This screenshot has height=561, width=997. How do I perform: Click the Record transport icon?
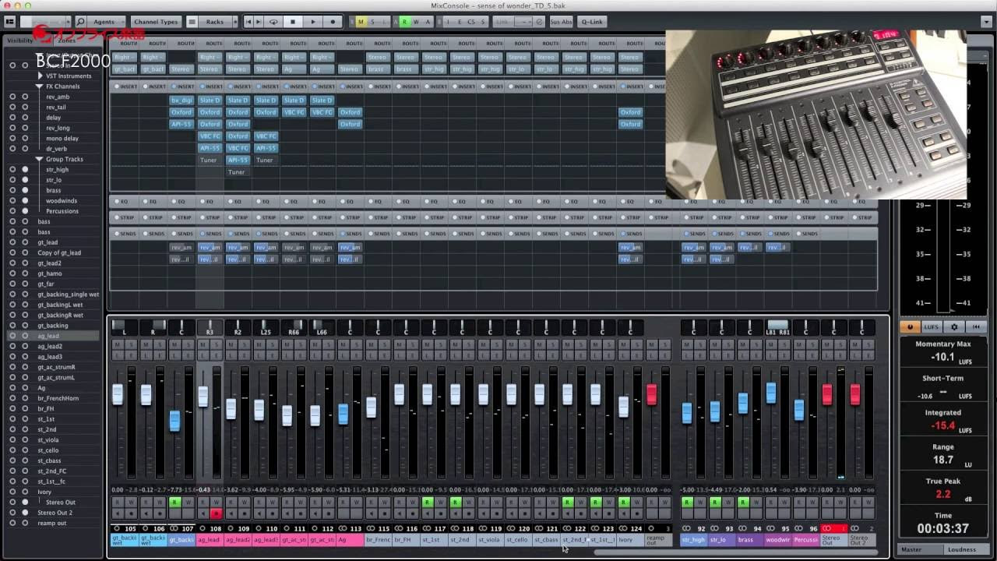pyautogui.click(x=332, y=21)
